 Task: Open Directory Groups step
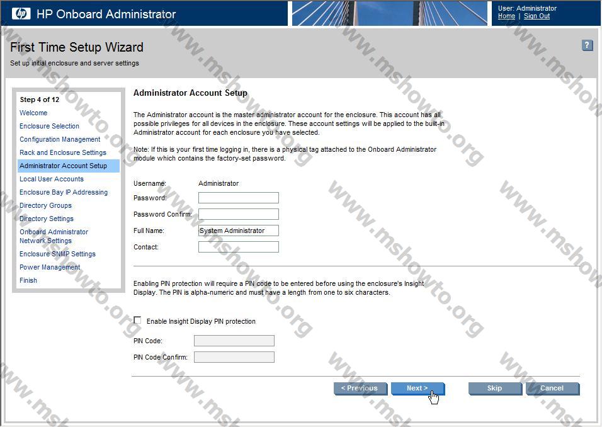(x=46, y=205)
